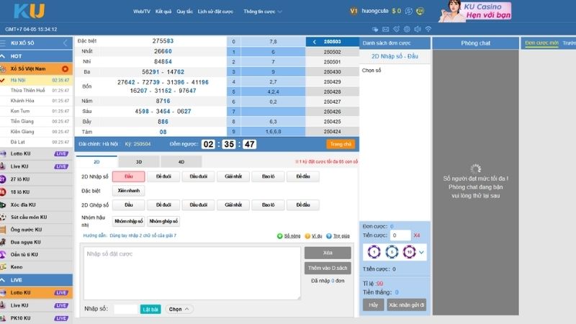Click the currency exchange icon beside balance
This screenshot has height=324, width=576.
click(408, 12)
